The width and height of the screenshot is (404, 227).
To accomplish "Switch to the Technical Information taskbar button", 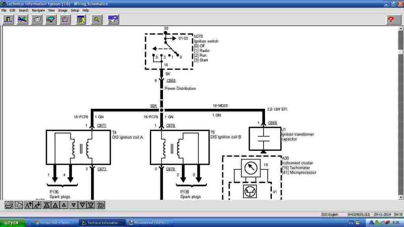I will point(102,223).
